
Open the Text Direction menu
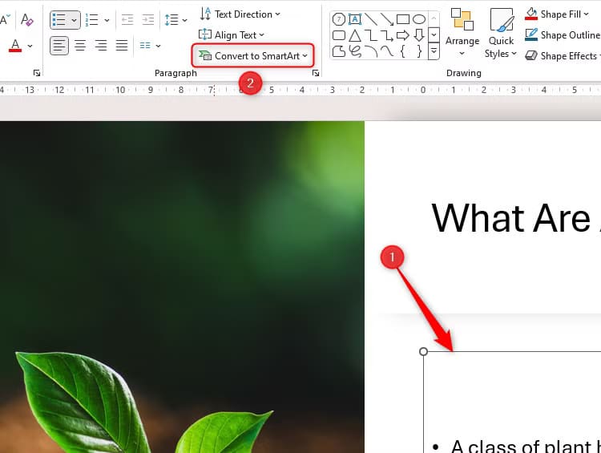pos(240,14)
